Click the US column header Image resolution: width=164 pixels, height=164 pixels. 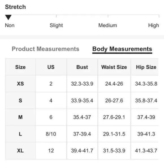(x=51, y=67)
